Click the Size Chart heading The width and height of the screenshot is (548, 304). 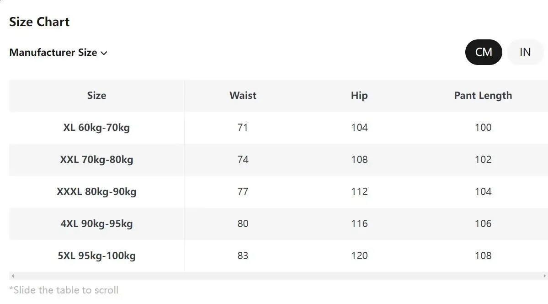[39, 22]
